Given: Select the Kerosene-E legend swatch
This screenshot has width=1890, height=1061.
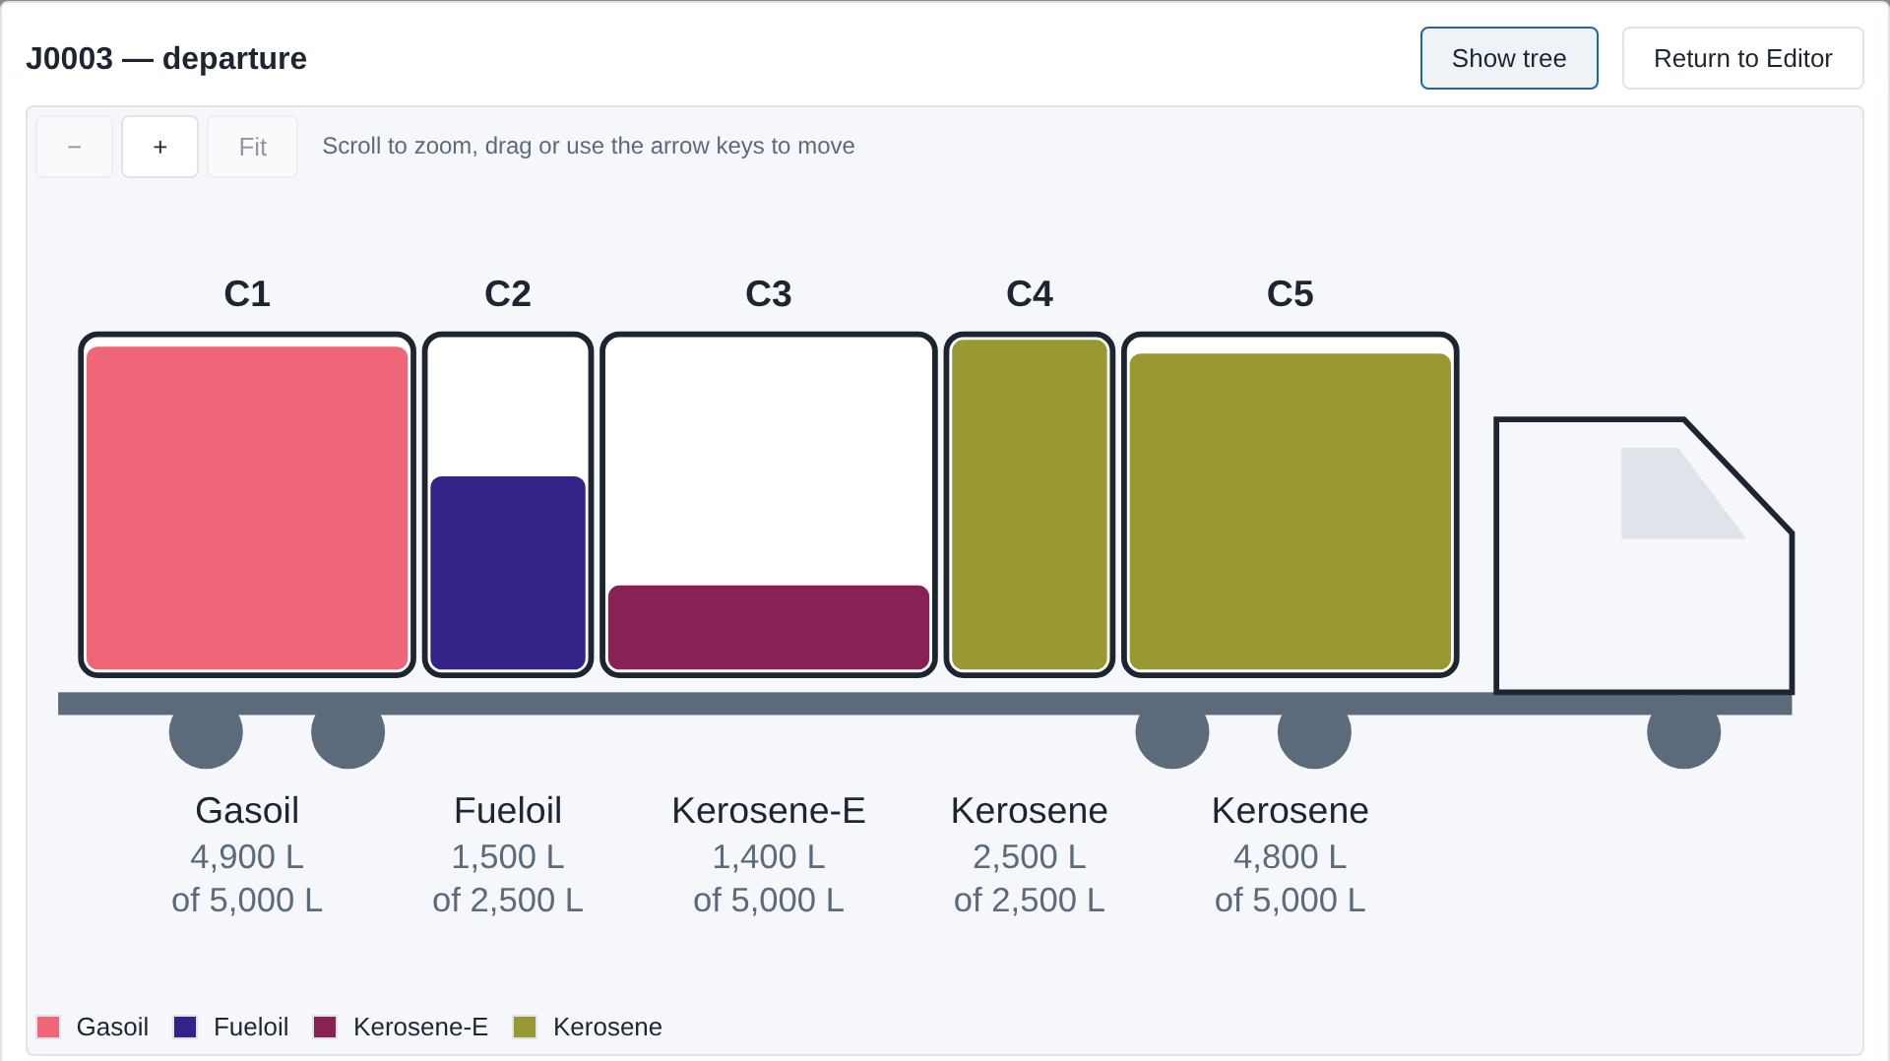Looking at the screenshot, I should (x=325, y=1027).
